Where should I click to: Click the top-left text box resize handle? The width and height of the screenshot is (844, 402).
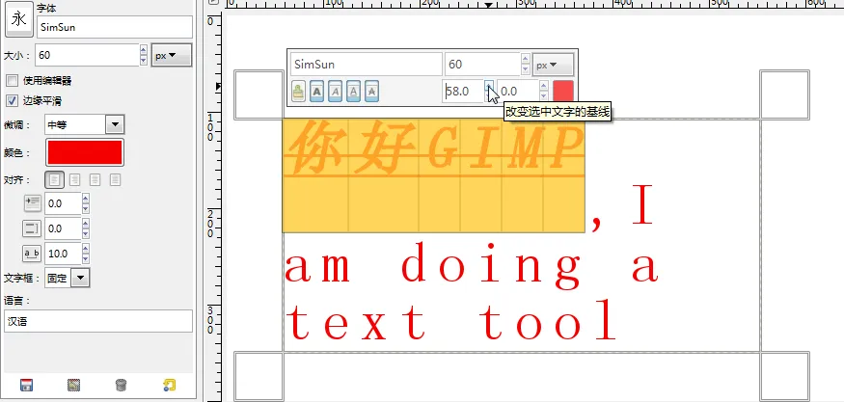[x=259, y=94]
